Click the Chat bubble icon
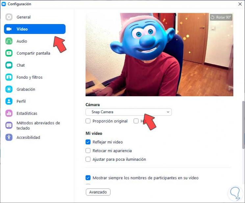This screenshot has height=203, width=245. pos(9,65)
